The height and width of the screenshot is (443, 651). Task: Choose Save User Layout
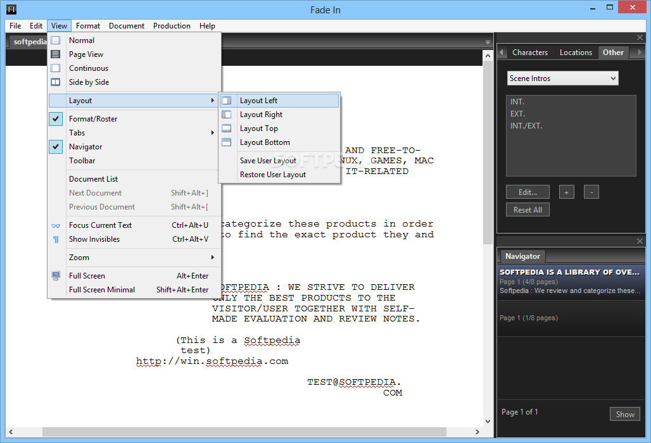pos(279,161)
